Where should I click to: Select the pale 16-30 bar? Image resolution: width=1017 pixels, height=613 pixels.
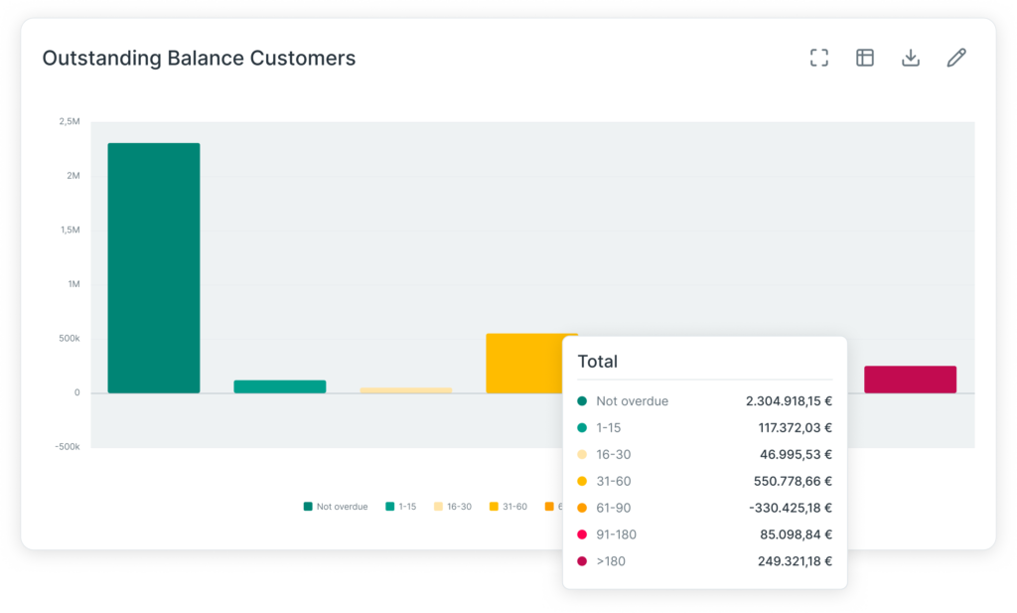(406, 390)
